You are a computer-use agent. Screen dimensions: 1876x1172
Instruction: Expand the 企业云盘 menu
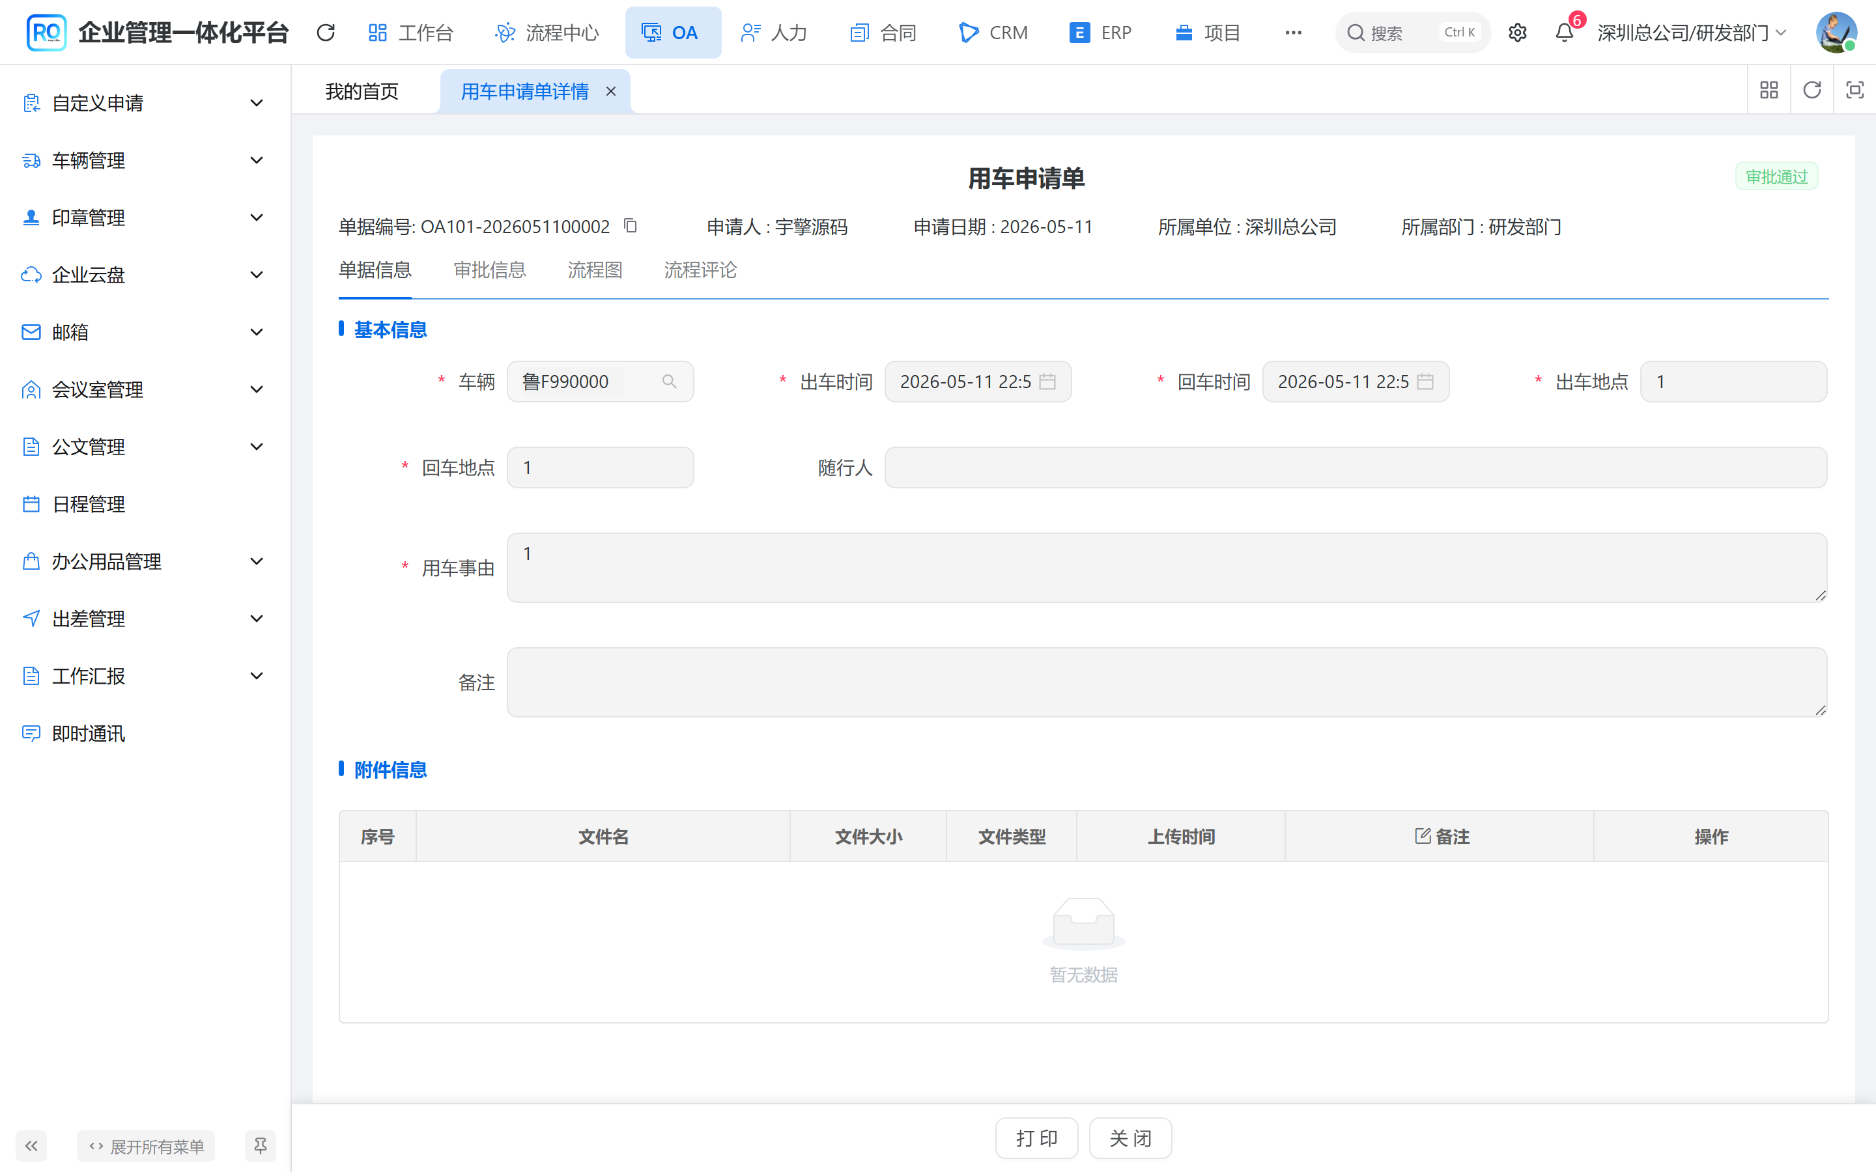point(145,275)
